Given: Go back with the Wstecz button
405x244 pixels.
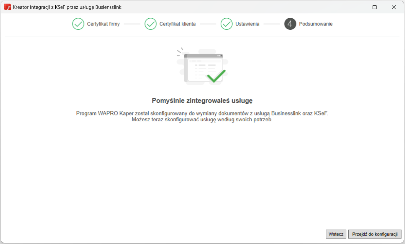Looking at the screenshot, I should (336, 234).
